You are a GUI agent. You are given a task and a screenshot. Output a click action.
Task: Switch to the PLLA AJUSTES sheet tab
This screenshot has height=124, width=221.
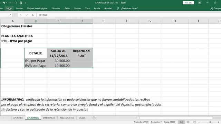pos(67,118)
